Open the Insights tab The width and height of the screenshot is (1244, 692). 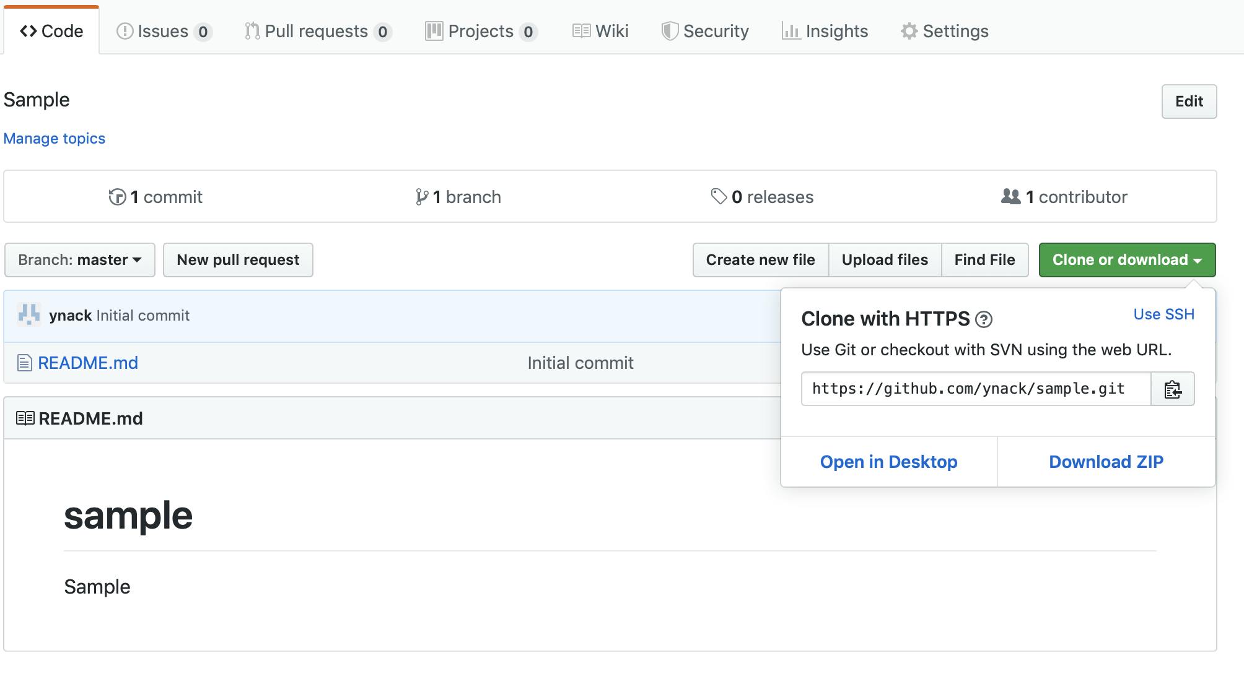point(825,32)
